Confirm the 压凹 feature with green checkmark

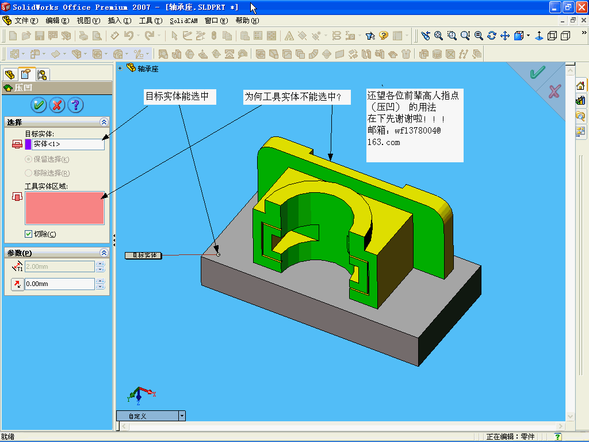tap(39, 105)
